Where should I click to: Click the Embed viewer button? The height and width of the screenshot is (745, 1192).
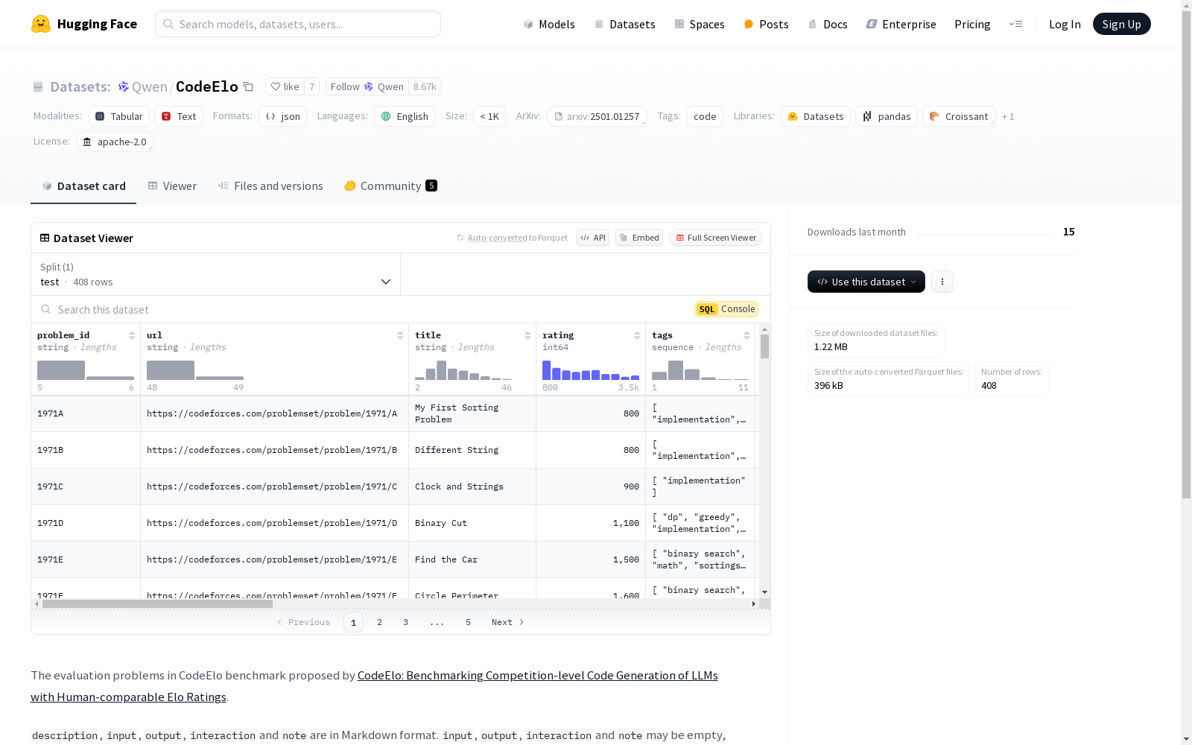click(x=639, y=238)
